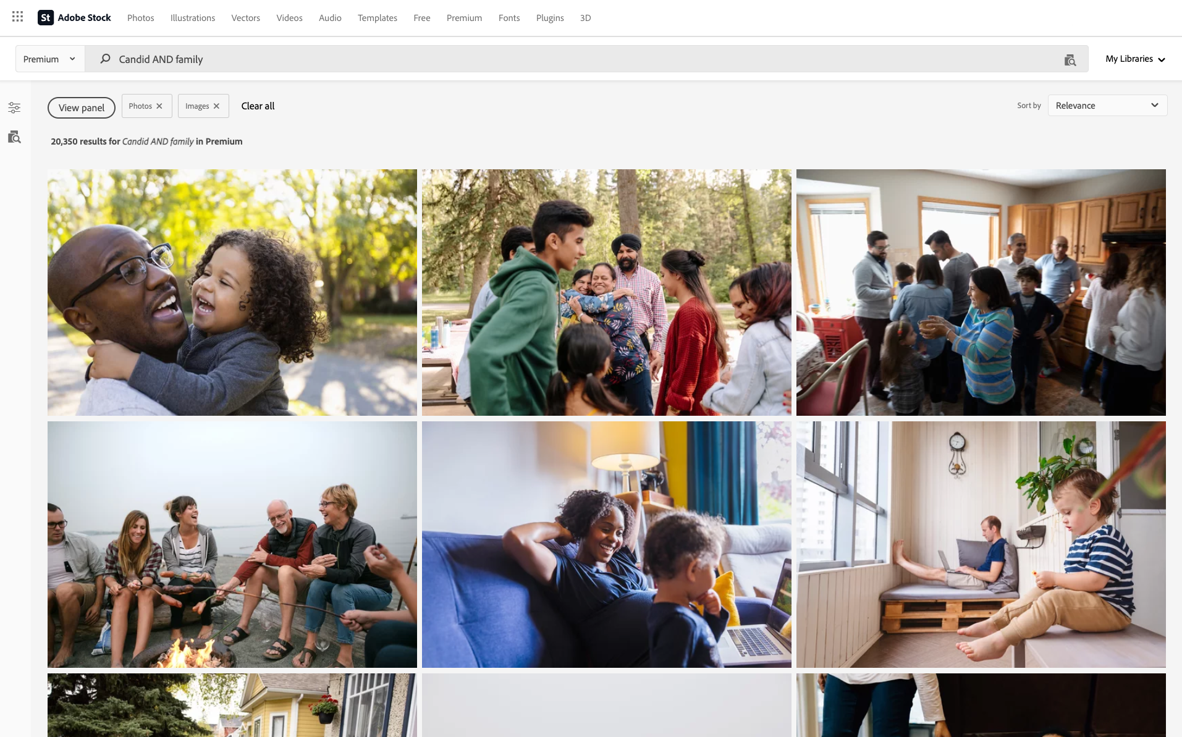This screenshot has height=737, width=1182.
Task: Open visual search camera icon in search bar
Action: tap(1070, 59)
